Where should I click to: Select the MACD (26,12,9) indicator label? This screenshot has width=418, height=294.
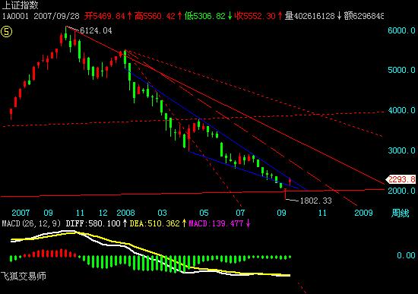click(x=31, y=223)
